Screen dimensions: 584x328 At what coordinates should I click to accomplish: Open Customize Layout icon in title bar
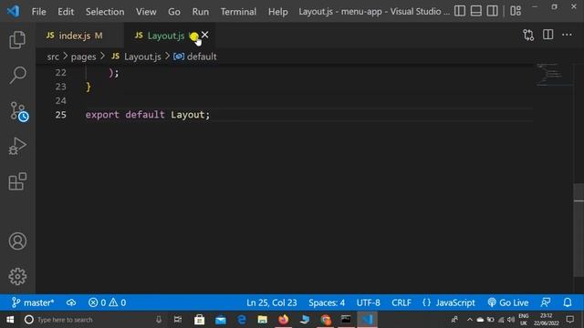click(x=516, y=11)
